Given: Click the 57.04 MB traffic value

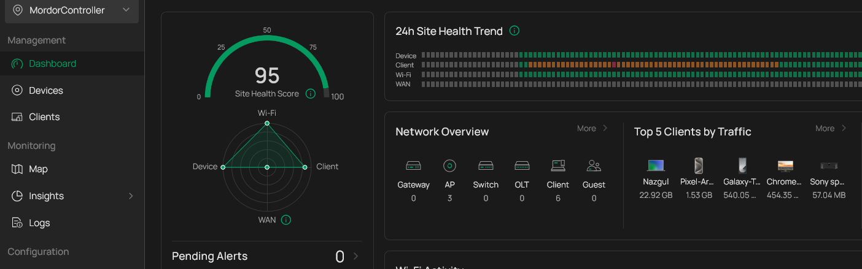Looking at the screenshot, I should point(828,195).
